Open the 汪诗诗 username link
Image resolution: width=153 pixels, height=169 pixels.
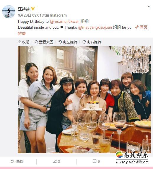click(x=24, y=9)
